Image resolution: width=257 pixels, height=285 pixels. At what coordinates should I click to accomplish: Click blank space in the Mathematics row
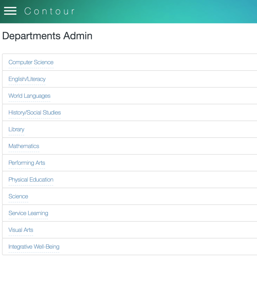pyautogui.click(x=143, y=146)
